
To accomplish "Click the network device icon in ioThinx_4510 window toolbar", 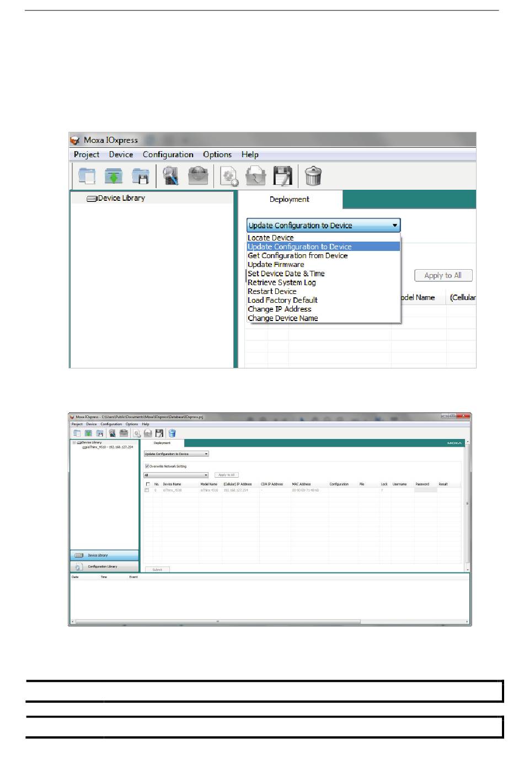I will (x=124, y=434).
